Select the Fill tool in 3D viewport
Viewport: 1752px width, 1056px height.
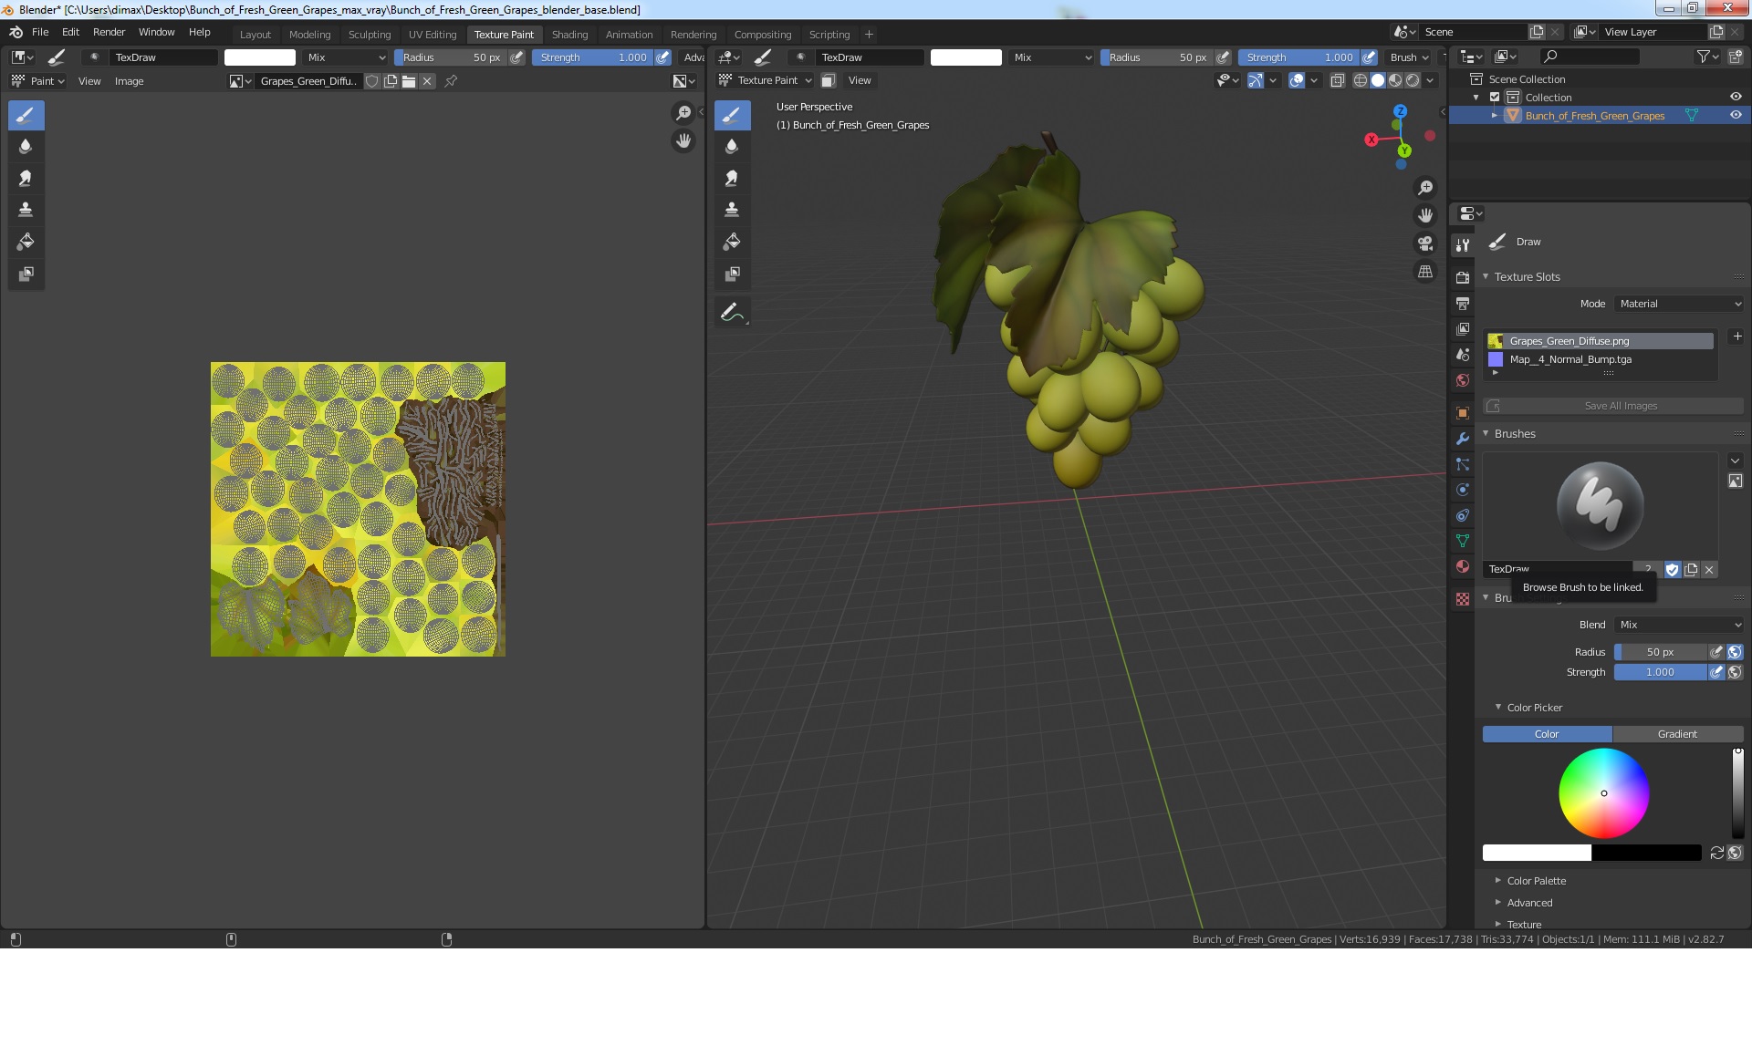coord(731,242)
